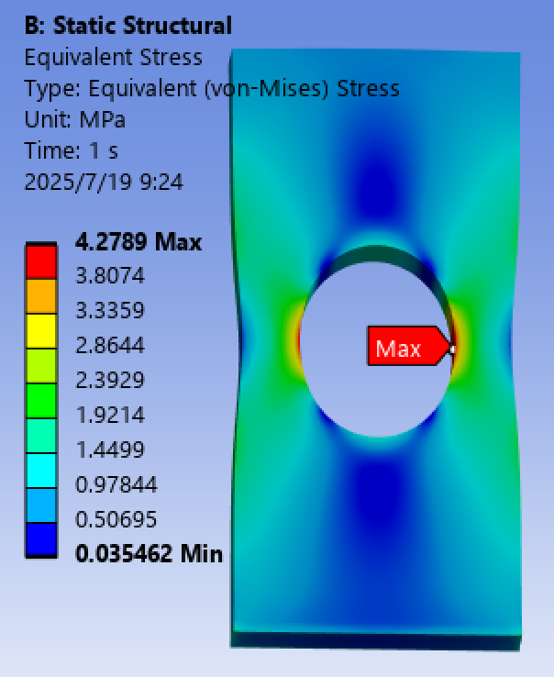Click the 2.8644 legend value
This screenshot has width=554, height=677.
pyautogui.click(x=110, y=346)
